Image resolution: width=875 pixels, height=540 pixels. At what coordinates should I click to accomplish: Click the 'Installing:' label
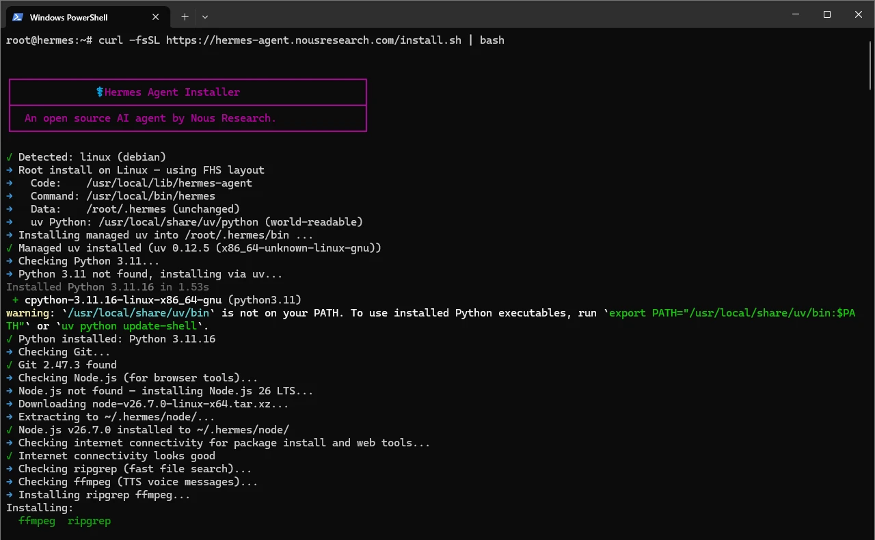click(x=40, y=508)
